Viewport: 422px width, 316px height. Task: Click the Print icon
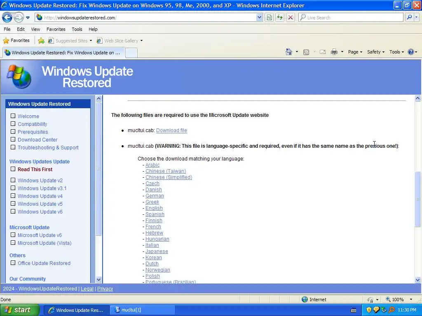[x=334, y=52]
